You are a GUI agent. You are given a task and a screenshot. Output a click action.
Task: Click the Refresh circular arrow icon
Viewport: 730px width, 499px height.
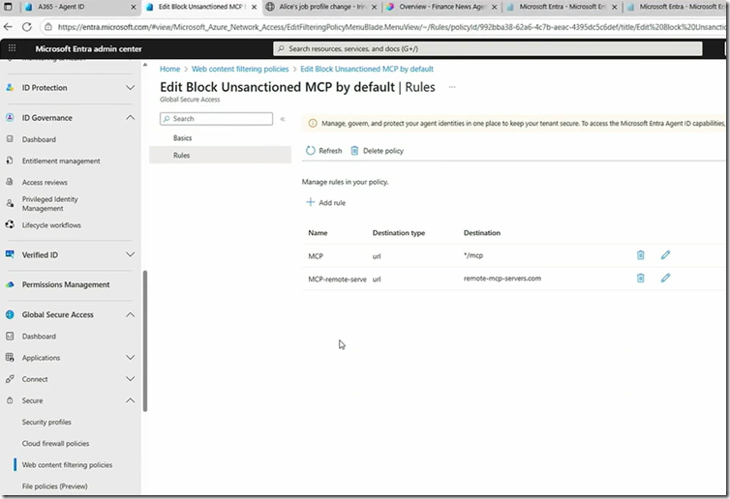coord(311,150)
